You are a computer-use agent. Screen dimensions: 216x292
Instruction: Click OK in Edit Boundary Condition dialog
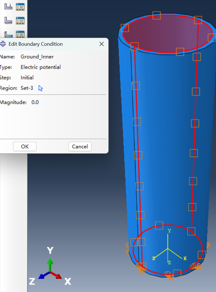click(x=25, y=147)
